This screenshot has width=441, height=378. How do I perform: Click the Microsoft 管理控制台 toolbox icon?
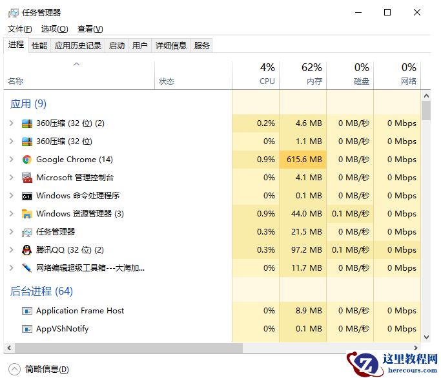click(27, 178)
